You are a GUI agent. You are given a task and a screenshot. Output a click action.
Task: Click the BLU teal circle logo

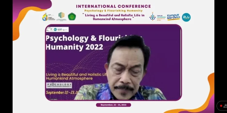pos(186,17)
